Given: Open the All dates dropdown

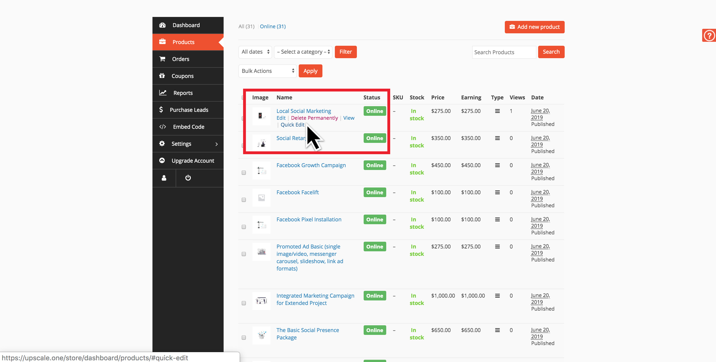Looking at the screenshot, I should (x=255, y=52).
